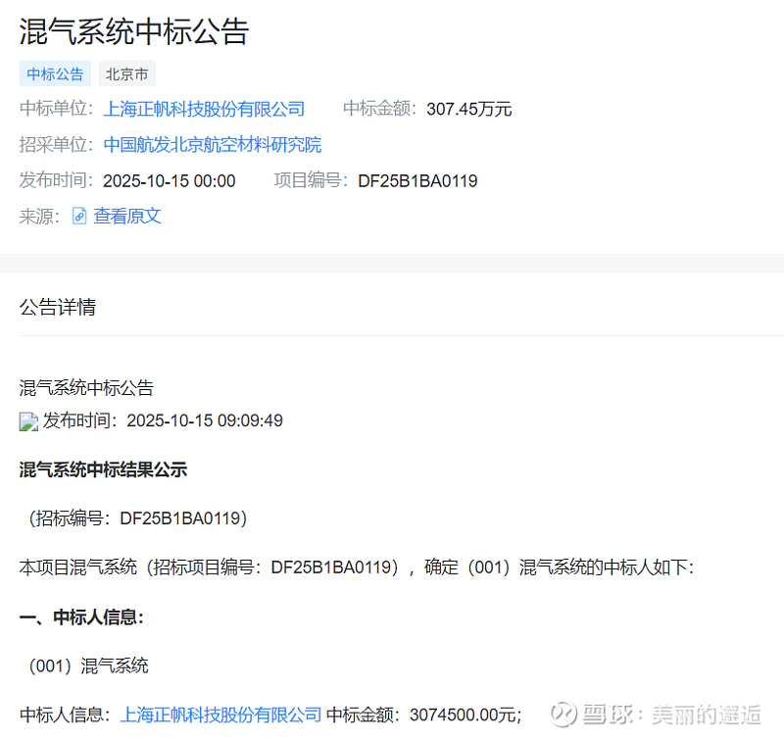Click the subtitle 混气系统中标公告 under 公告详情
The image size is (784, 739).
click(x=86, y=388)
